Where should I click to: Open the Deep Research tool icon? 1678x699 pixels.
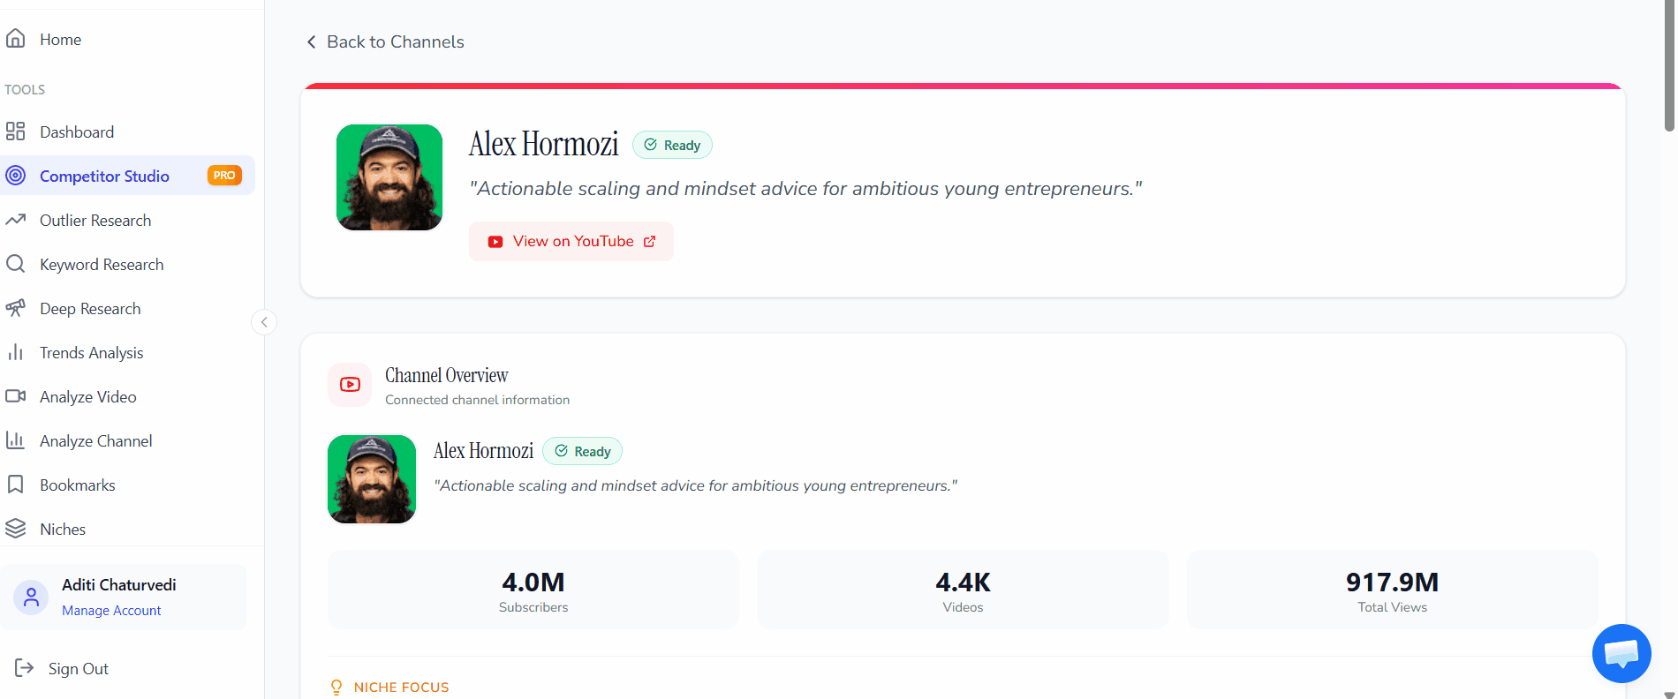click(16, 307)
